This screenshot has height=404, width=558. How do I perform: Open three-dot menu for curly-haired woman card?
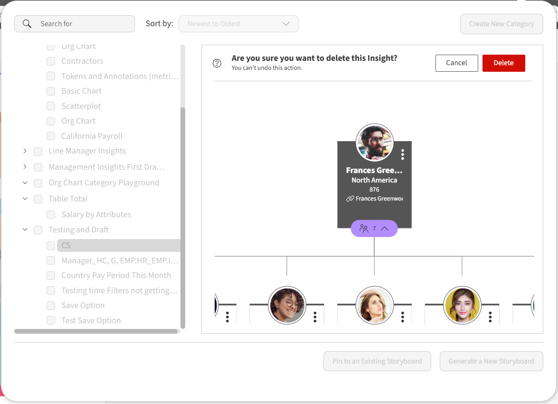point(315,317)
